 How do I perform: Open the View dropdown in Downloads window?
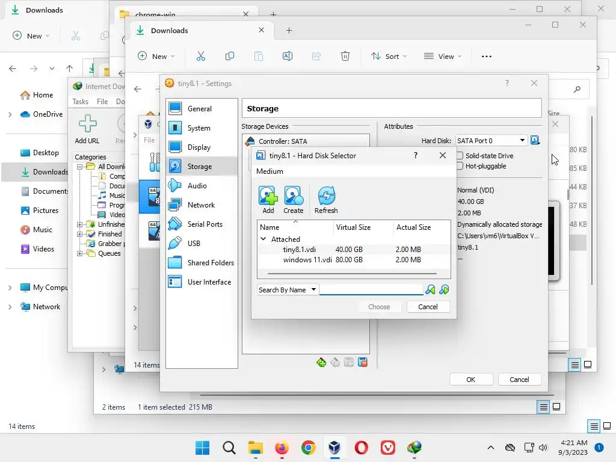point(442,56)
